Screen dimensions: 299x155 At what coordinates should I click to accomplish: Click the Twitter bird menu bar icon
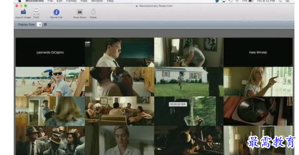[217, 1]
